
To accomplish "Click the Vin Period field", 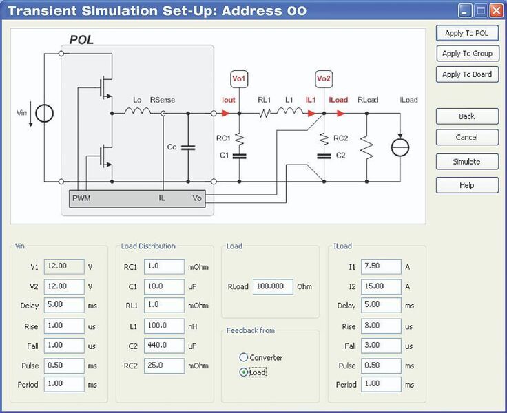I will [64, 384].
